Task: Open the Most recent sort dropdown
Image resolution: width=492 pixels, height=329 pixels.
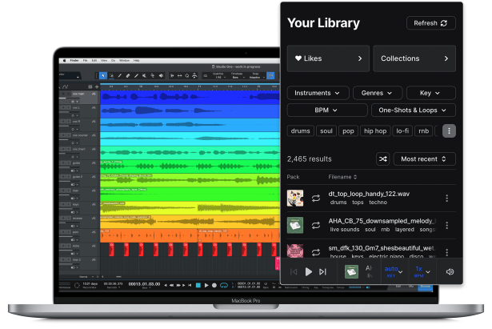Action: pos(424,158)
